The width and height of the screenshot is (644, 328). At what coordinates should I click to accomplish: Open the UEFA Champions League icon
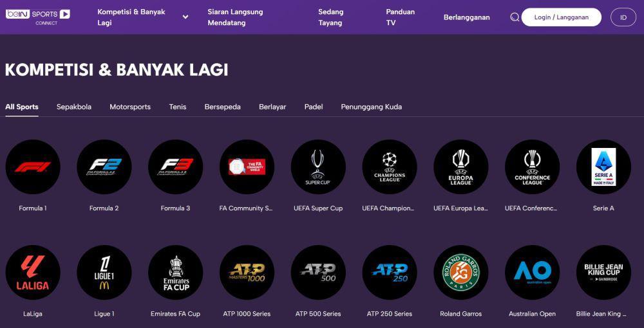[x=390, y=167]
